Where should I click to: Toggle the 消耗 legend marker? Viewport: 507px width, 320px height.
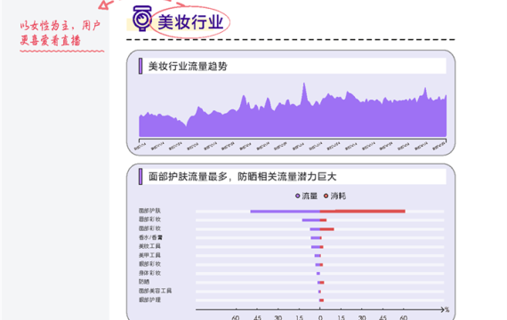click(x=326, y=196)
